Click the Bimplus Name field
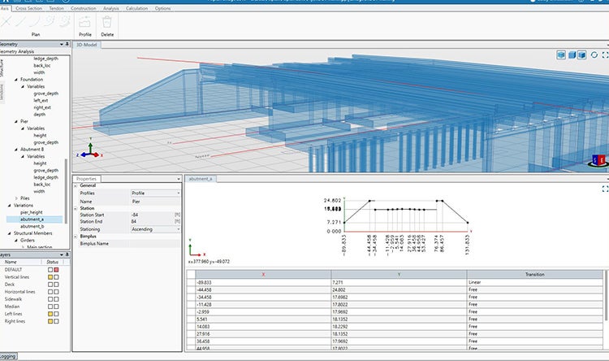 click(x=156, y=244)
